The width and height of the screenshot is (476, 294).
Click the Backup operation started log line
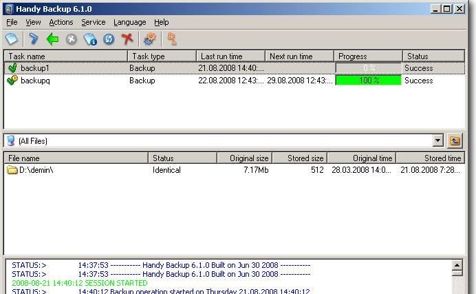point(161,291)
